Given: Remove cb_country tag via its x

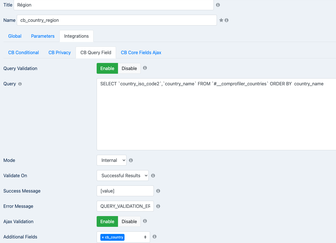Looking at the screenshot, I should 103,237.
